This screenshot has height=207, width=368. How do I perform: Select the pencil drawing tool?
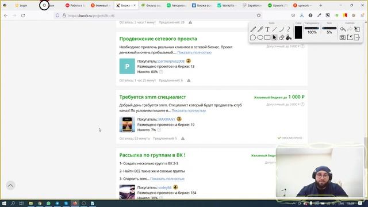click(x=253, y=29)
